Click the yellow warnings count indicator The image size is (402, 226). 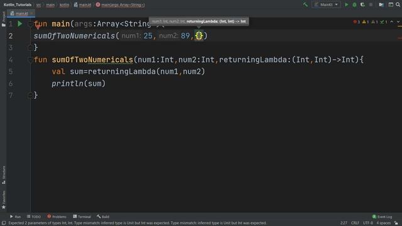click(x=366, y=22)
